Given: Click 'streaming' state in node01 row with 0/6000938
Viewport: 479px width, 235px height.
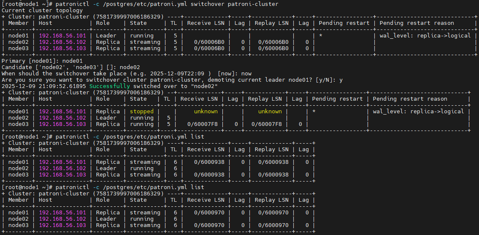Looking at the screenshot, I should pyautogui.click(x=145, y=162).
